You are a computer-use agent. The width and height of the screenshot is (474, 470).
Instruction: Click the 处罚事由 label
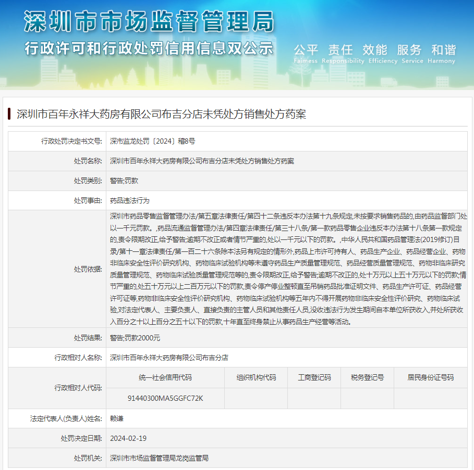[x=88, y=200]
